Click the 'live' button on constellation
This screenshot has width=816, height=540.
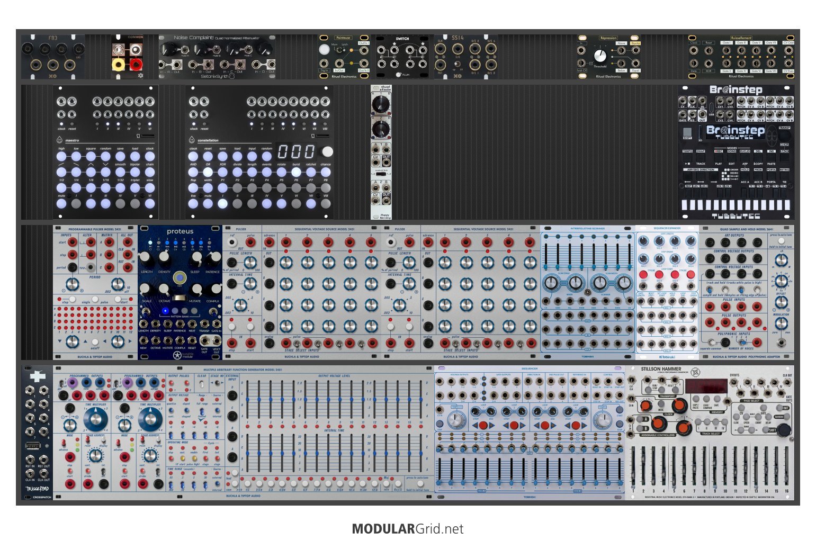[x=193, y=203]
